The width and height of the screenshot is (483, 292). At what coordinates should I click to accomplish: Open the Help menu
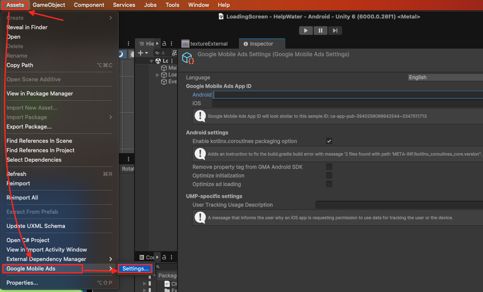223,5
